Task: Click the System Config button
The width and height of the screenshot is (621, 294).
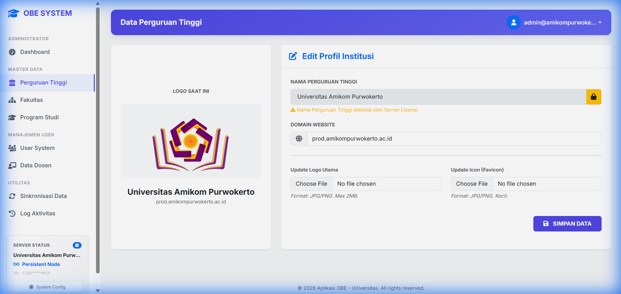Action: (48, 287)
